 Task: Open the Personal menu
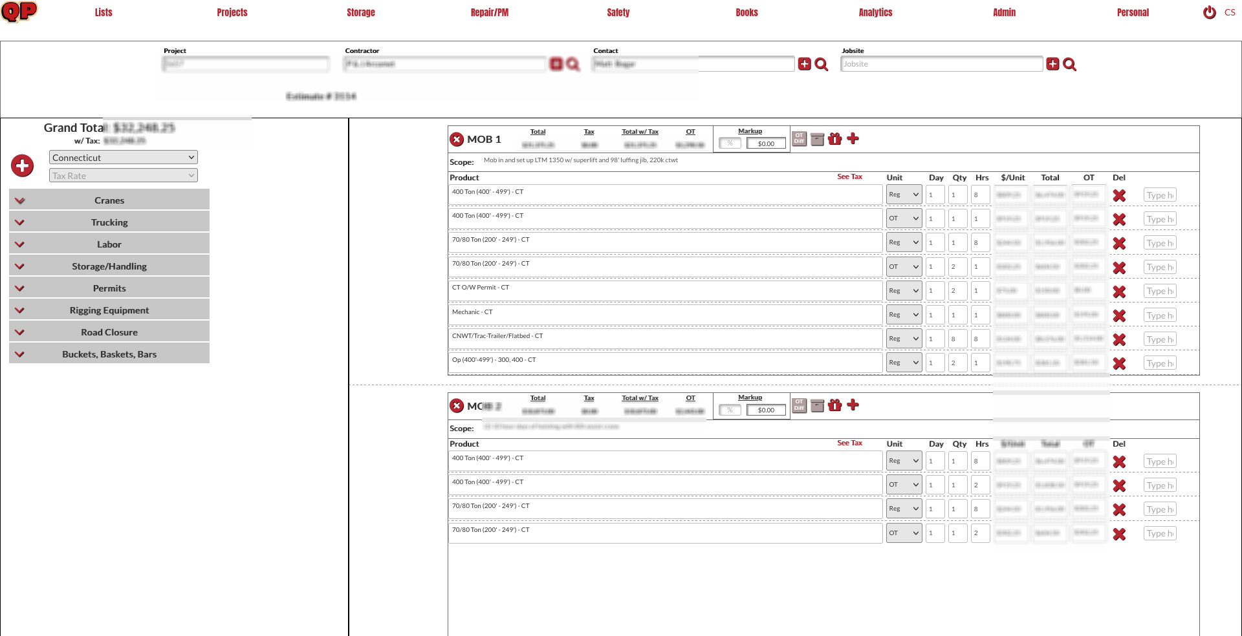pos(1133,12)
